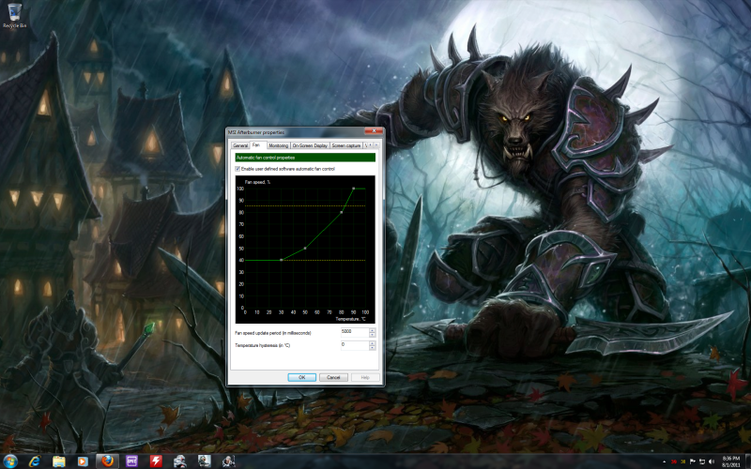Switch to Firefox on the taskbar
Image resolution: width=751 pixels, height=469 pixels.
(x=107, y=461)
